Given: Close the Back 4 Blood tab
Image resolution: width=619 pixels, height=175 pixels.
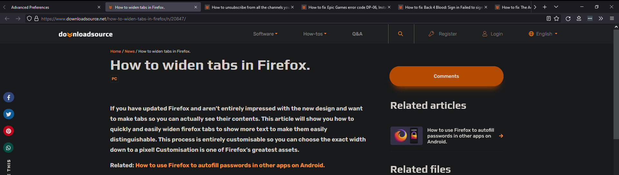Looking at the screenshot, I should (x=486, y=7).
